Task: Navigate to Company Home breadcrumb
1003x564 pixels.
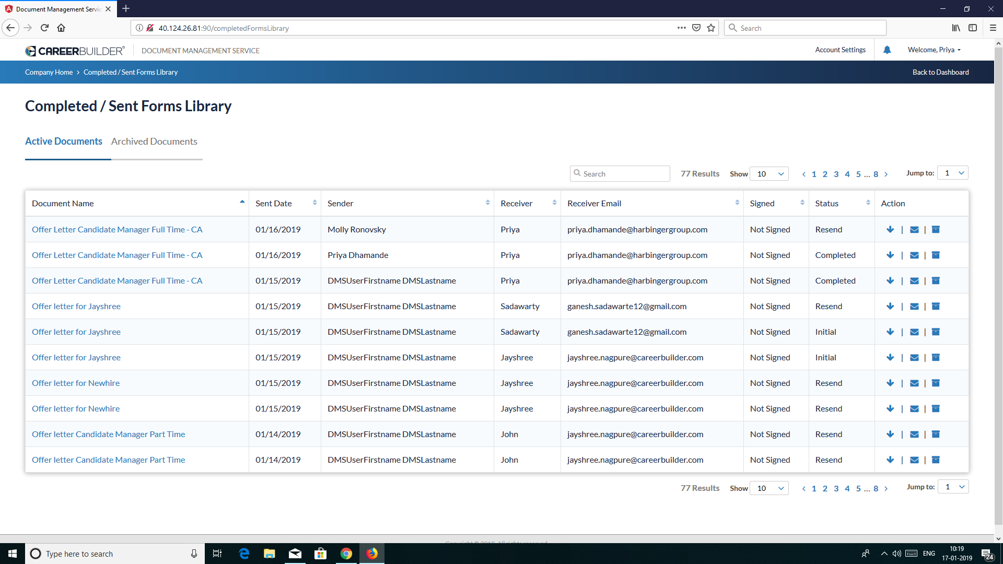Action: pyautogui.click(x=49, y=72)
